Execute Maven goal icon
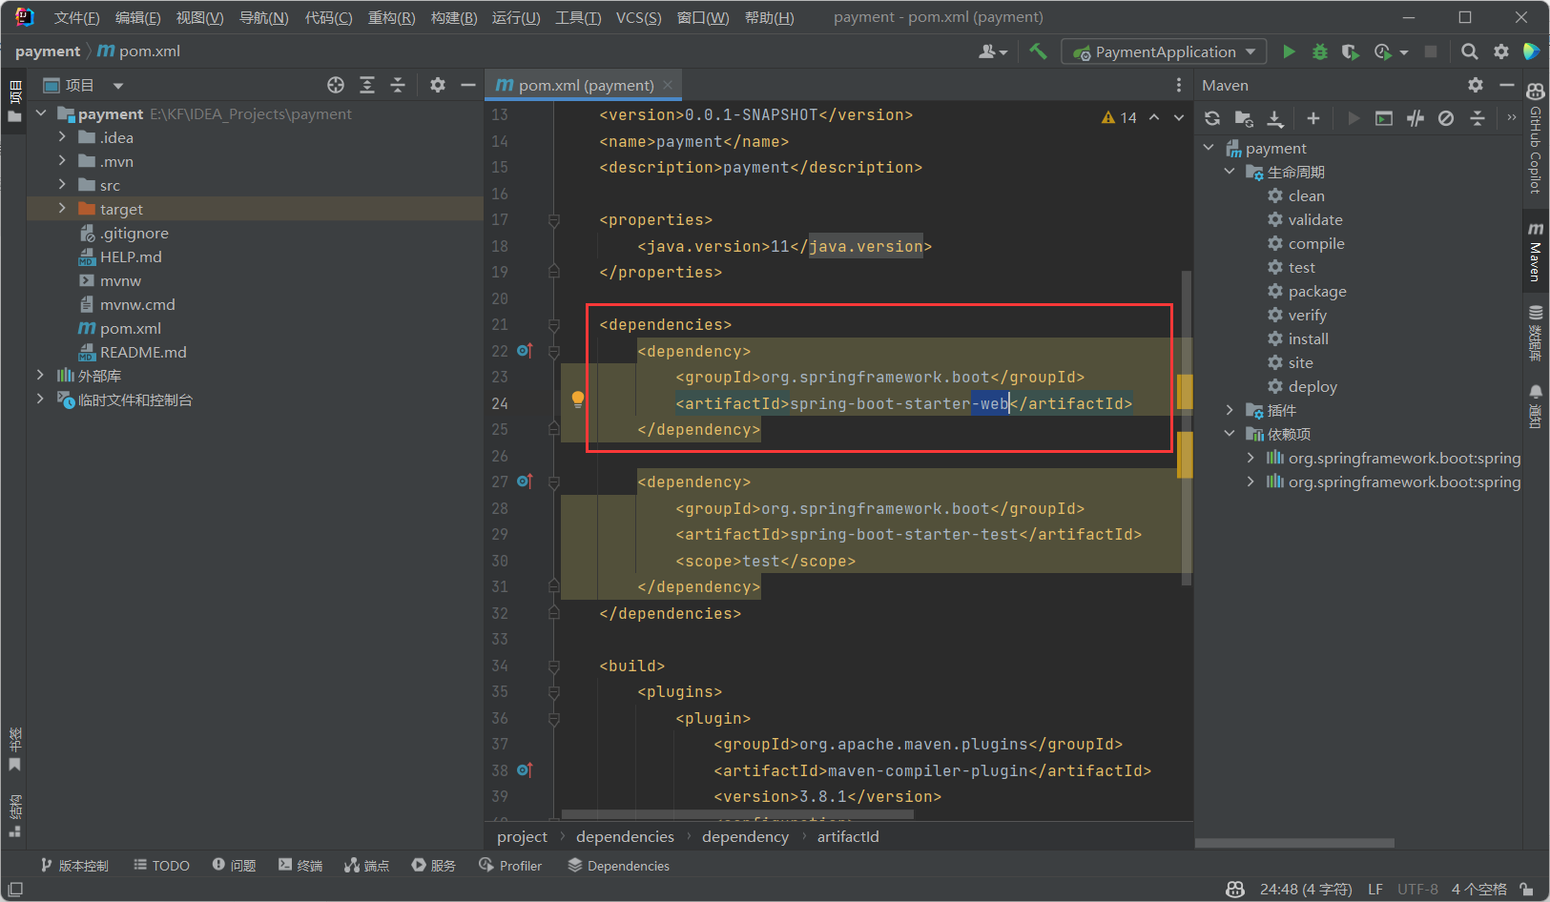Screen dimensions: 1550x902 (x=1384, y=118)
